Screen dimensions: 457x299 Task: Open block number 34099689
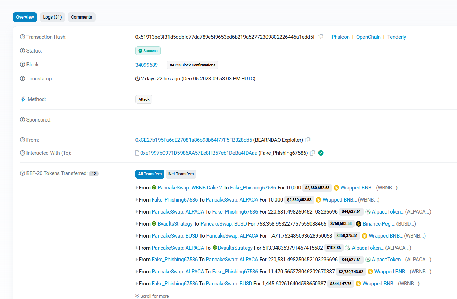[x=146, y=65]
